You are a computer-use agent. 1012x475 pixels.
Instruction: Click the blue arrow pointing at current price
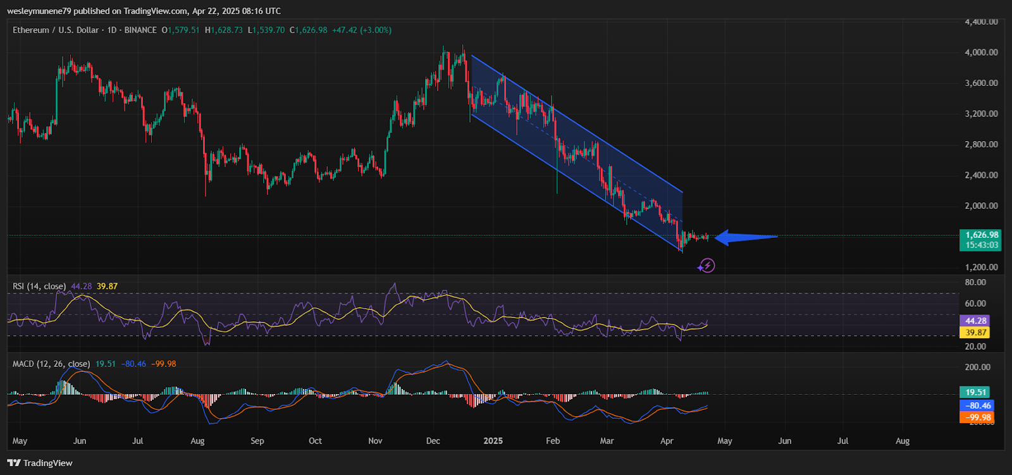(745, 237)
